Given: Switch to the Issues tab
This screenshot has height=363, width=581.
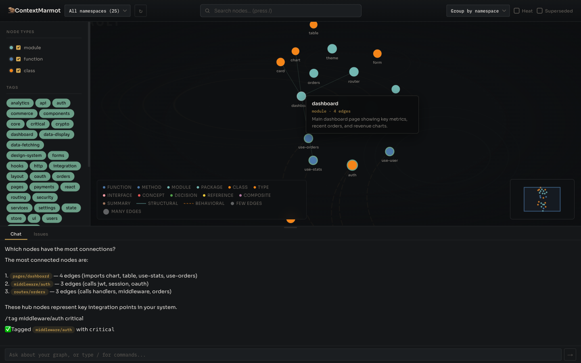Looking at the screenshot, I should click(41, 234).
